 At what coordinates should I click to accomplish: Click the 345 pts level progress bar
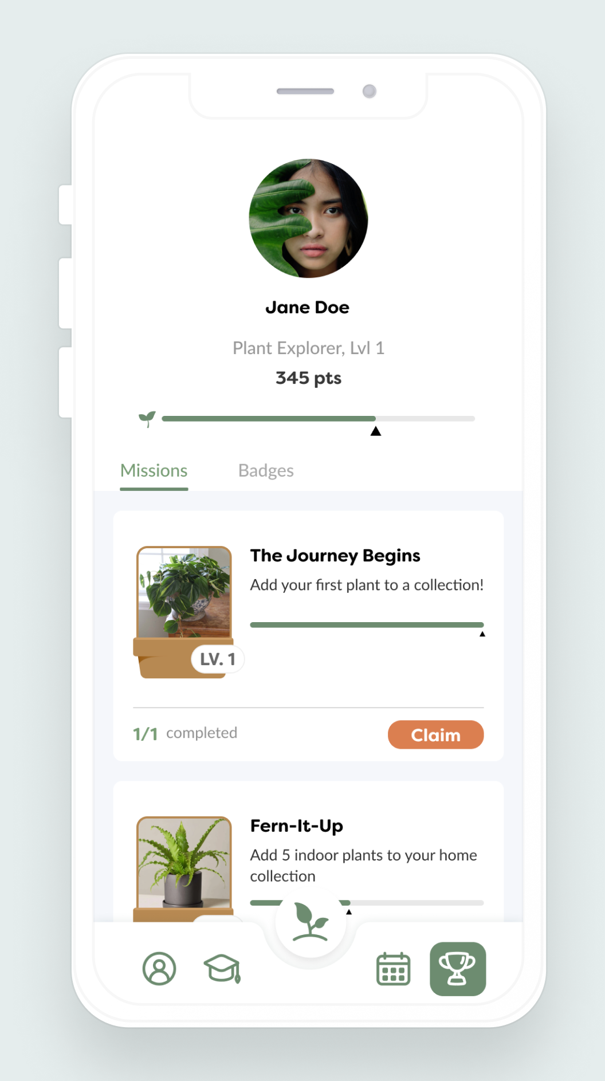(x=319, y=419)
